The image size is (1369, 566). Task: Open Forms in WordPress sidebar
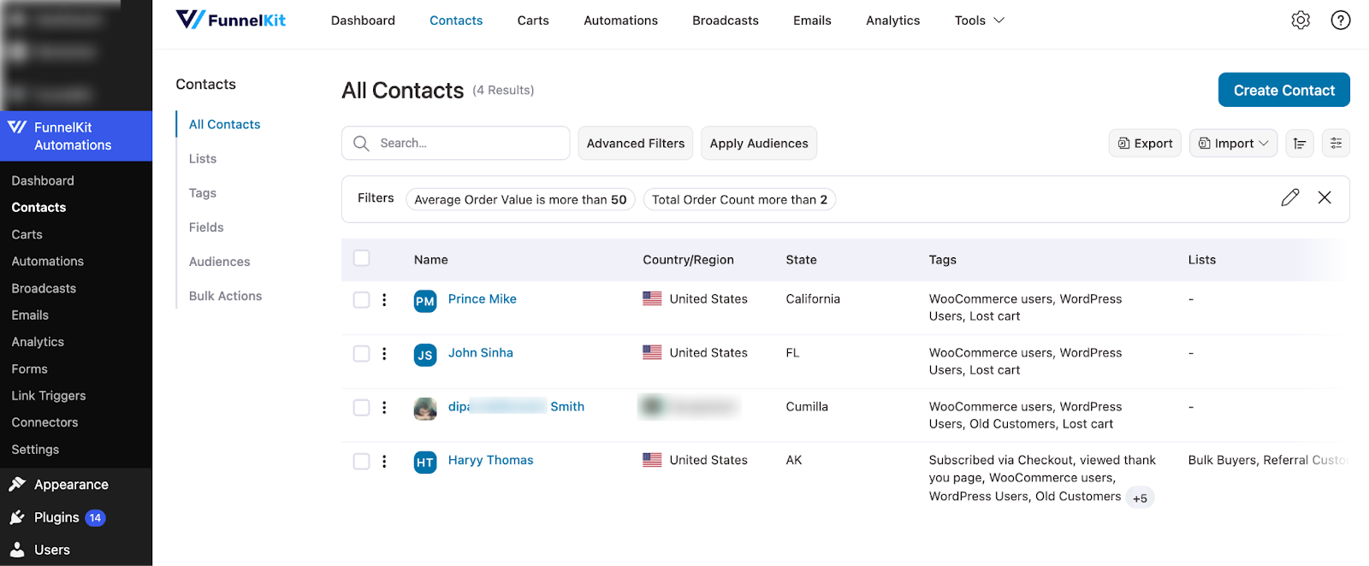pos(29,369)
